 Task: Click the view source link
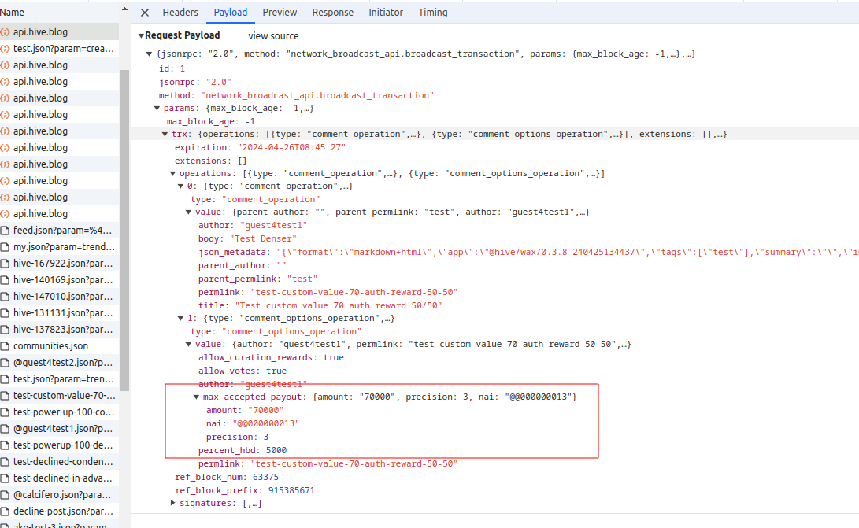tap(273, 36)
